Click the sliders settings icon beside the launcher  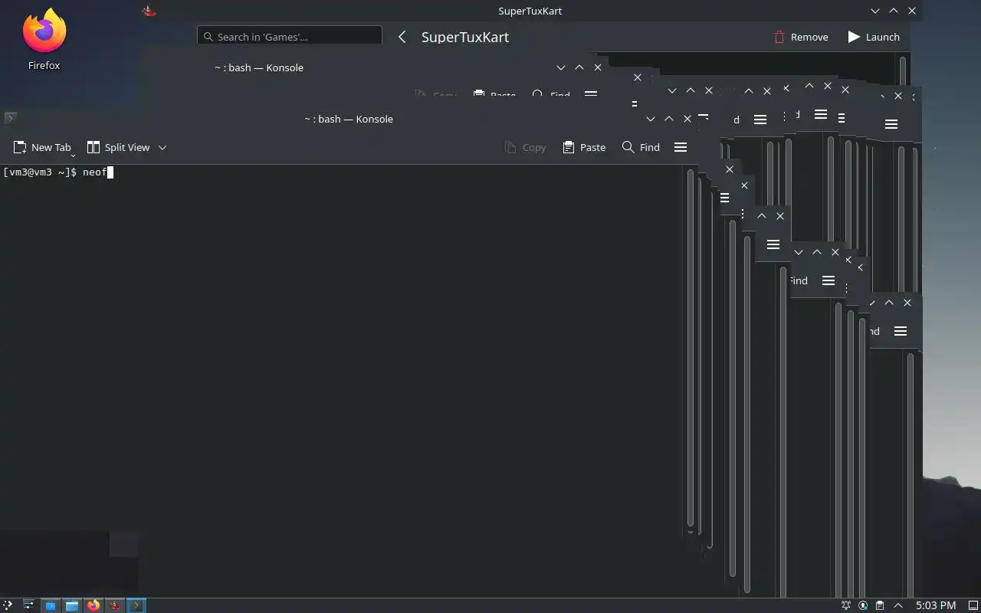28,605
